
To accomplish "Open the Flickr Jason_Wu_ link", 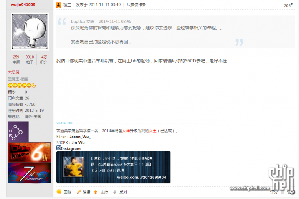I will (x=80, y=137).
